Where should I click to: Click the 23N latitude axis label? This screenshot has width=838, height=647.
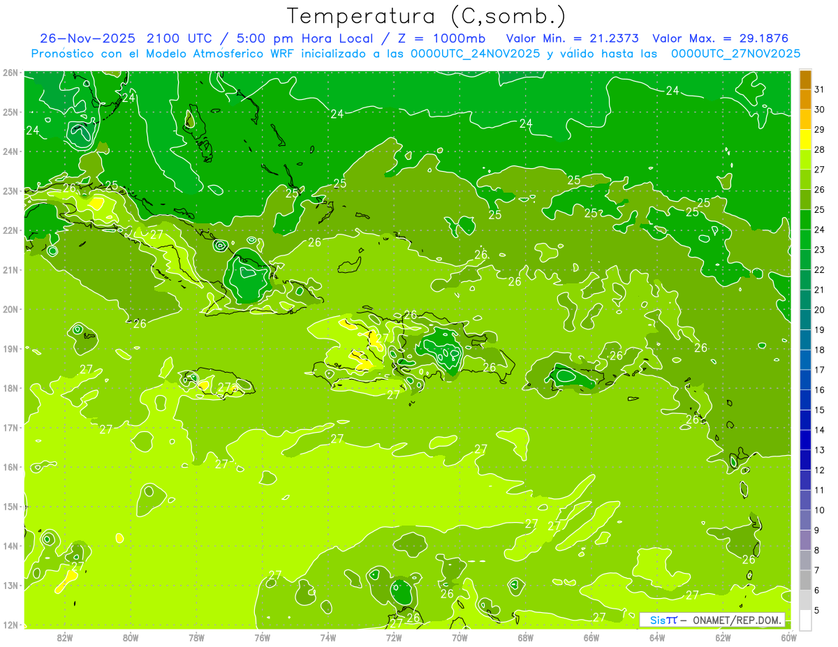10,191
